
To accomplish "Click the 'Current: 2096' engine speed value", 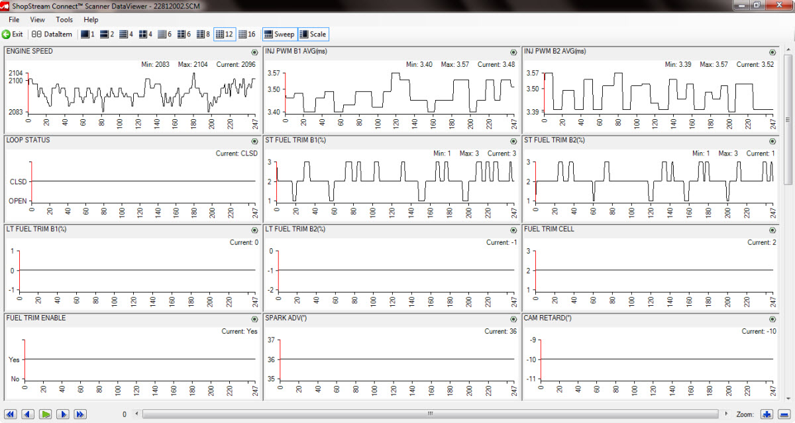I will [x=236, y=64].
